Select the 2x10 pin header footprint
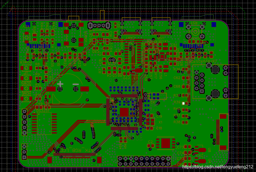This screenshot has width=256, height=172. [x=144, y=161]
